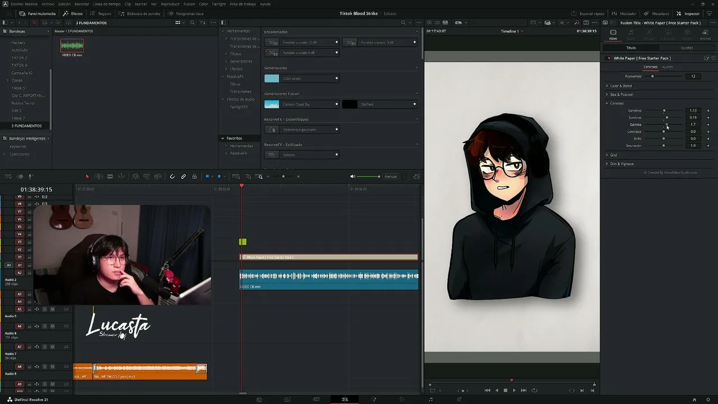Open the Archivo menu
The image size is (718, 404).
[x=48, y=4]
